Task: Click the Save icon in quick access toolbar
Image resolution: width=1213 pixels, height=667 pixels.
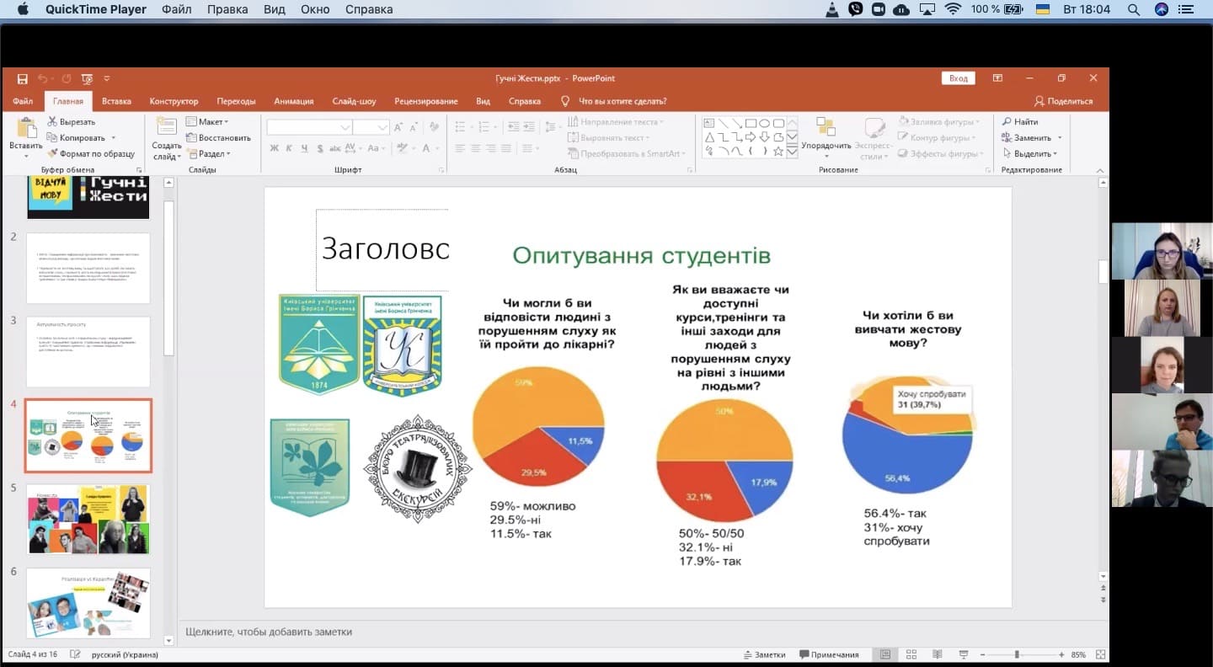Action: tap(23, 78)
